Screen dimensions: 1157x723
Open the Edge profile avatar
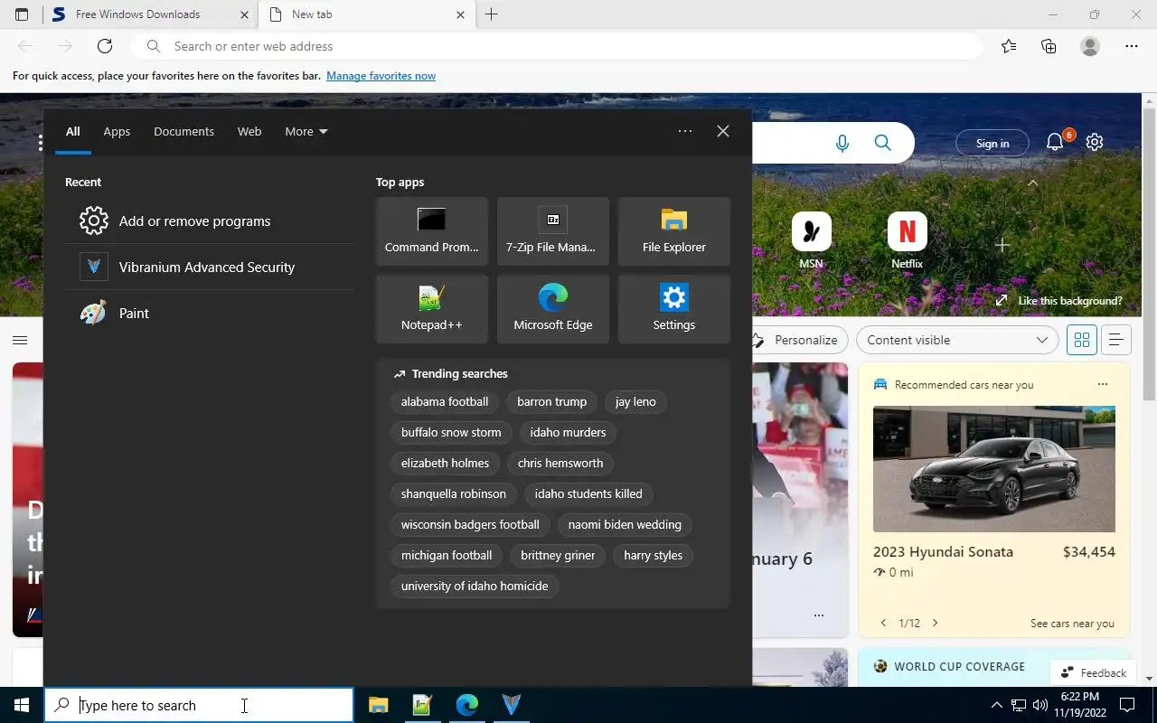[x=1090, y=46]
